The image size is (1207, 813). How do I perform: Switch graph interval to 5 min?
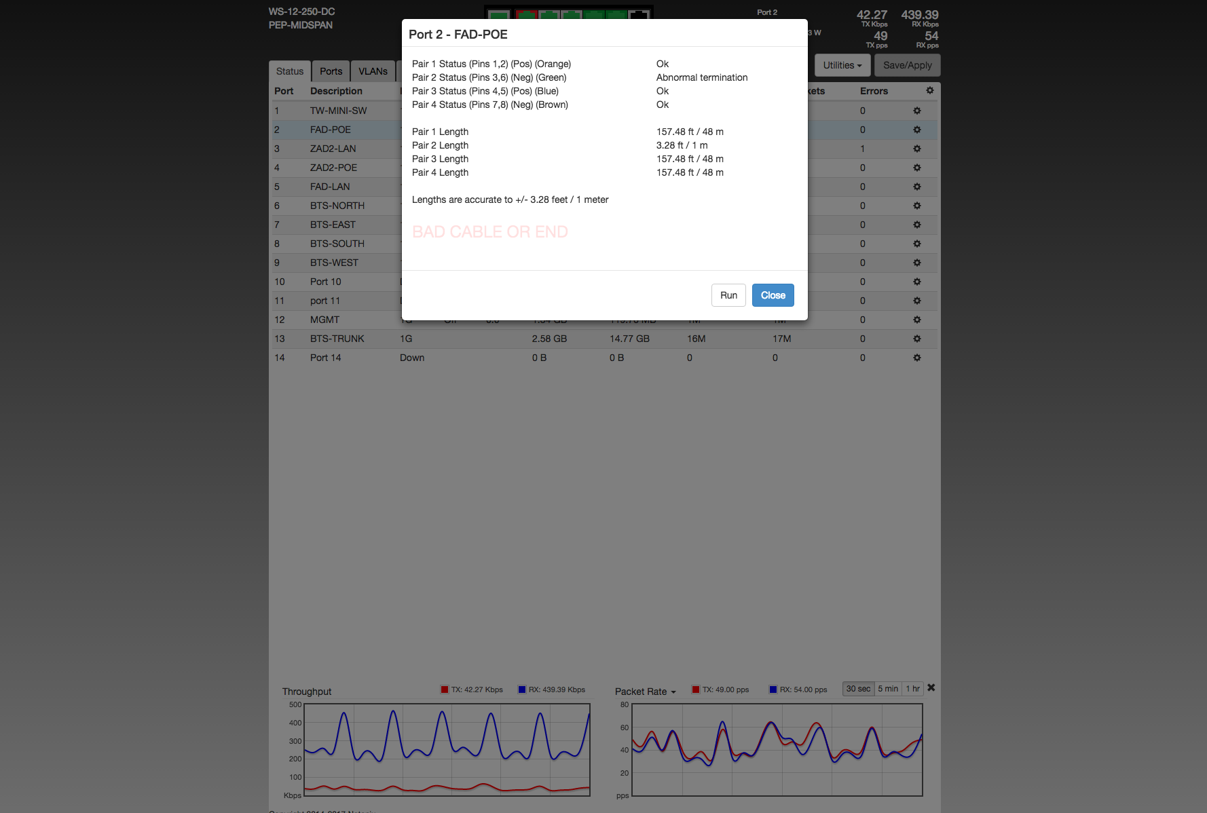(x=887, y=689)
